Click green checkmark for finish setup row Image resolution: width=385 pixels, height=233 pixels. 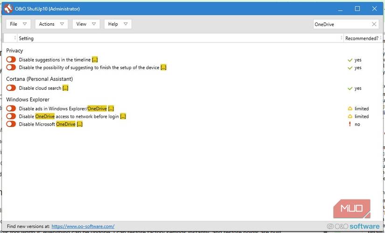(350, 68)
